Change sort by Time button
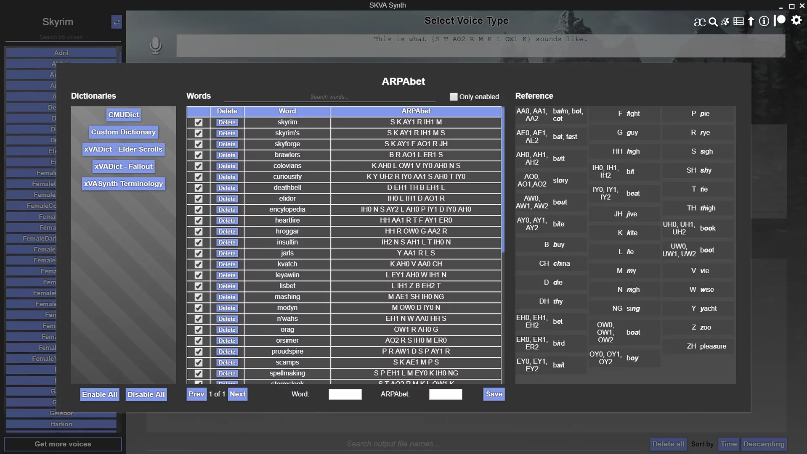The height and width of the screenshot is (454, 807). (x=728, y=444)
